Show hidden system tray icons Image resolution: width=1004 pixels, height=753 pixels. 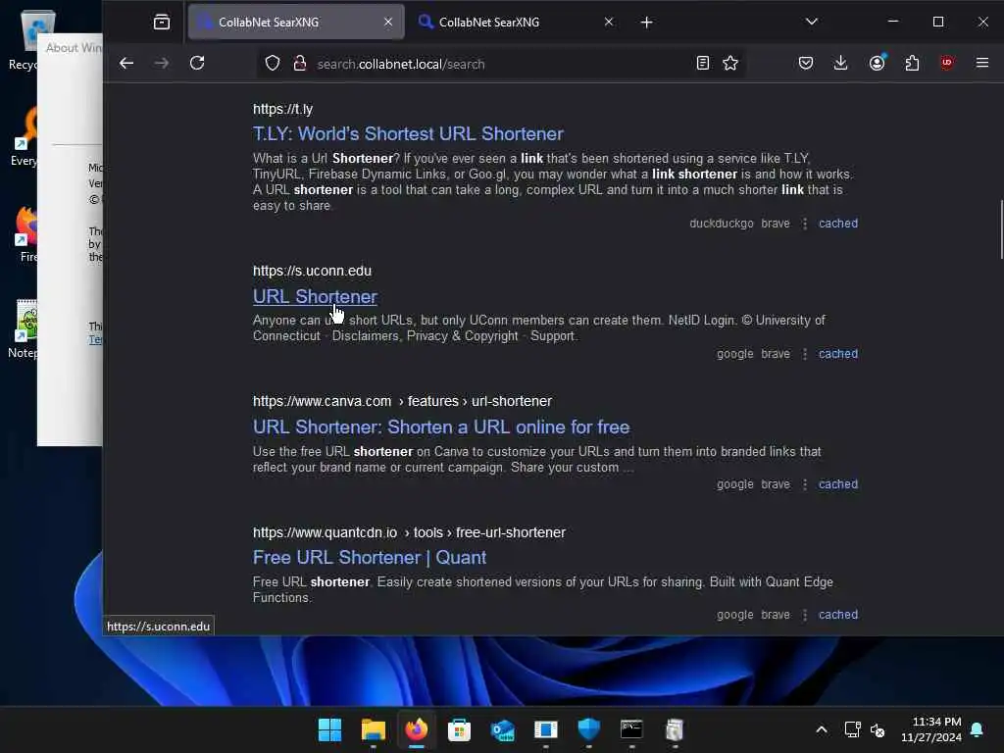coord(822,729)
